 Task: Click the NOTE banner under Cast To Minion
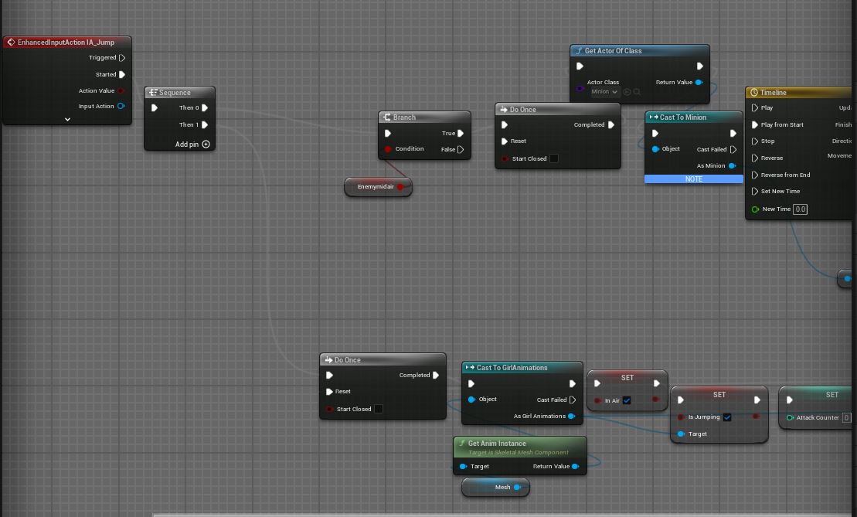pos(693,179)
